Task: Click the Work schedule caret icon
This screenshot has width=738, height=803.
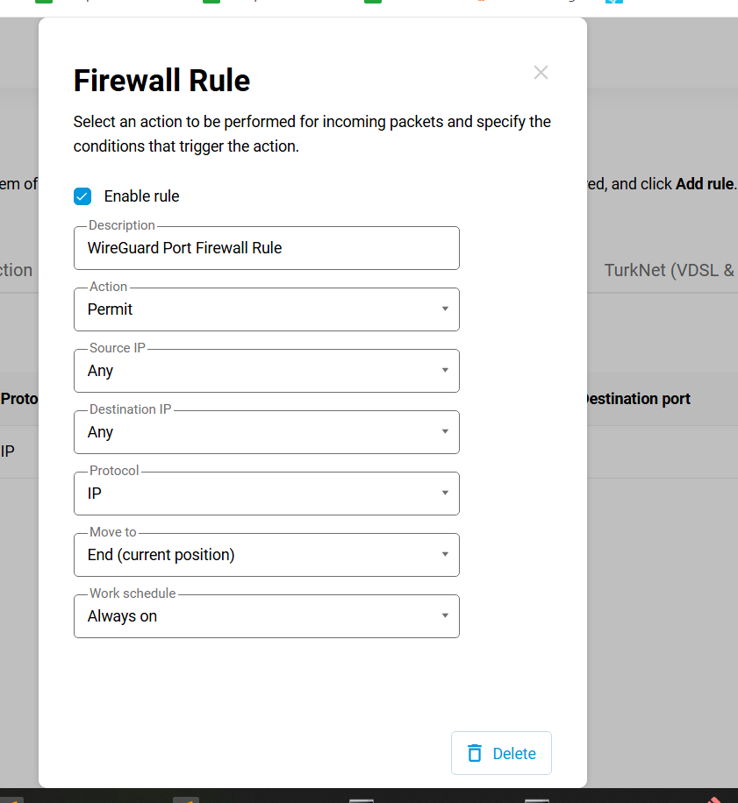Action: point(445,615)
